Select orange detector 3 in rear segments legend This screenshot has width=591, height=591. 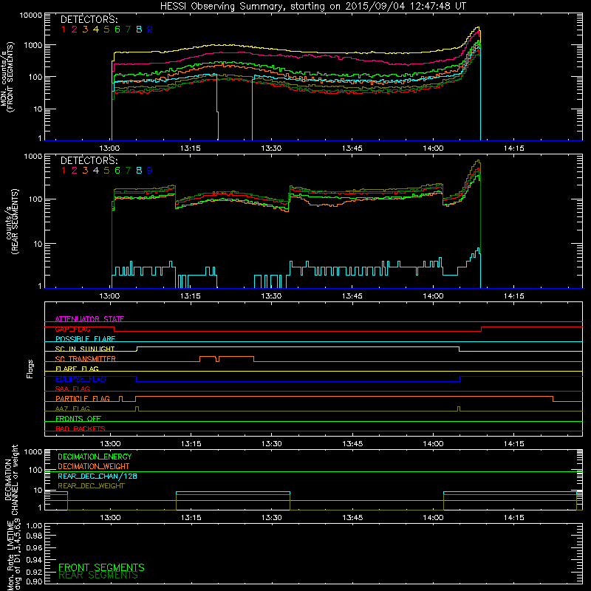85,171
